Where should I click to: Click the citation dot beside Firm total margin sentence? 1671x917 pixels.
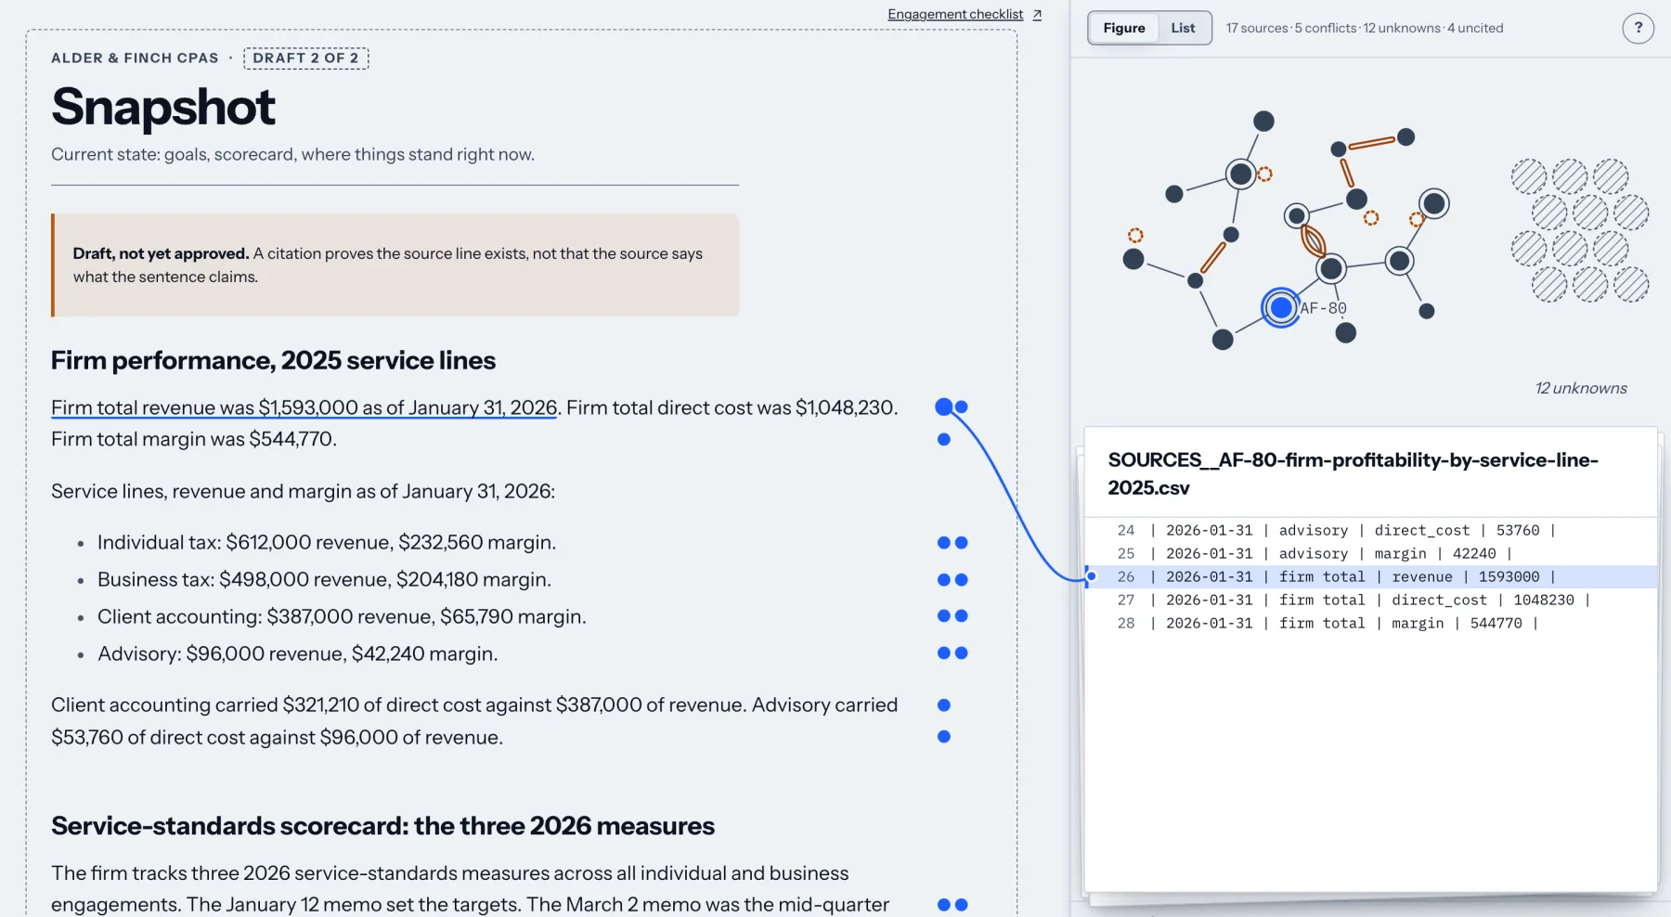944,439
